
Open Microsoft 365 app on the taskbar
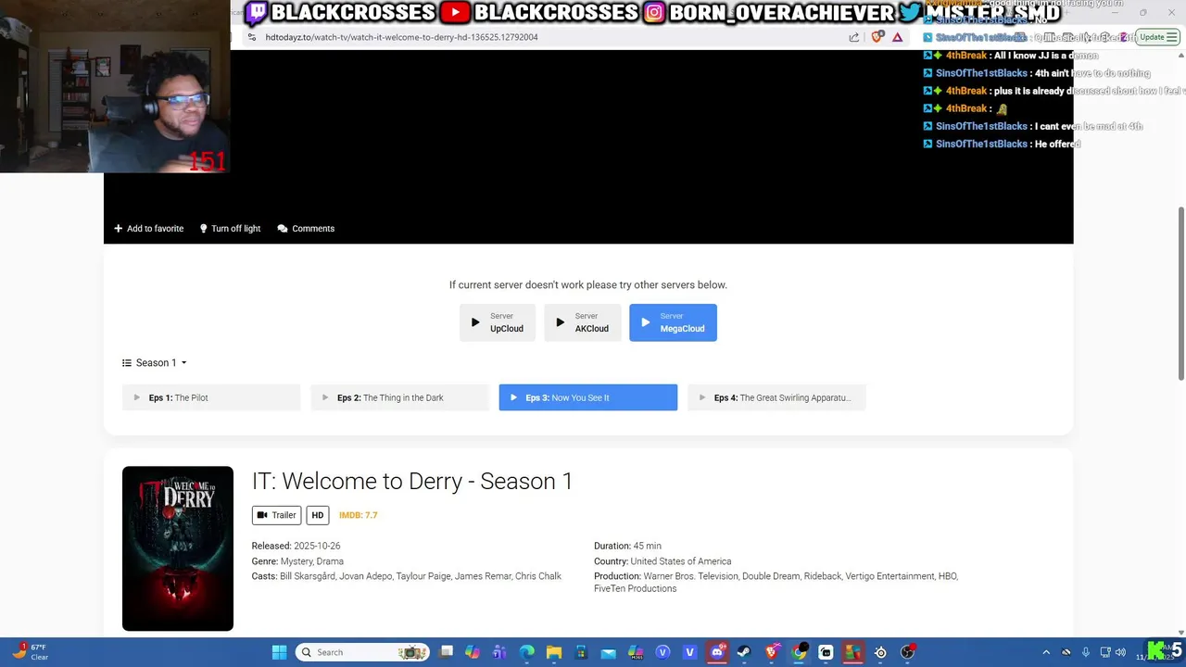coord(636,652)
